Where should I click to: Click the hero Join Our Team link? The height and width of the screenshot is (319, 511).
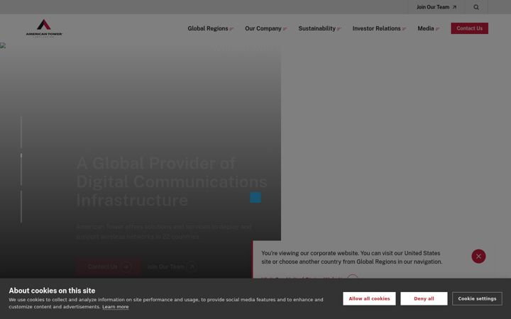pos(172,267)
